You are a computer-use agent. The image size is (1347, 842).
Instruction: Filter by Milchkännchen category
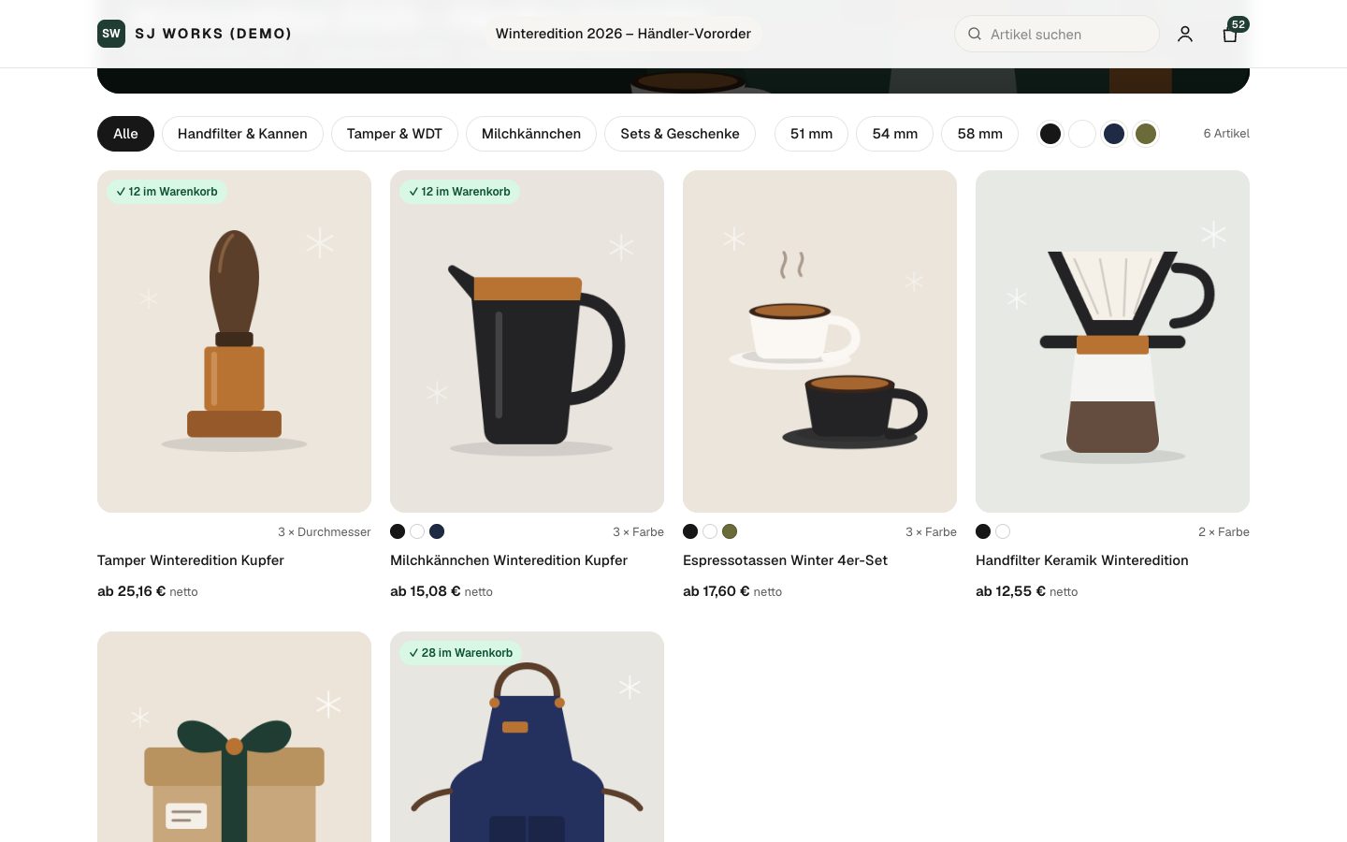point(531,134)
